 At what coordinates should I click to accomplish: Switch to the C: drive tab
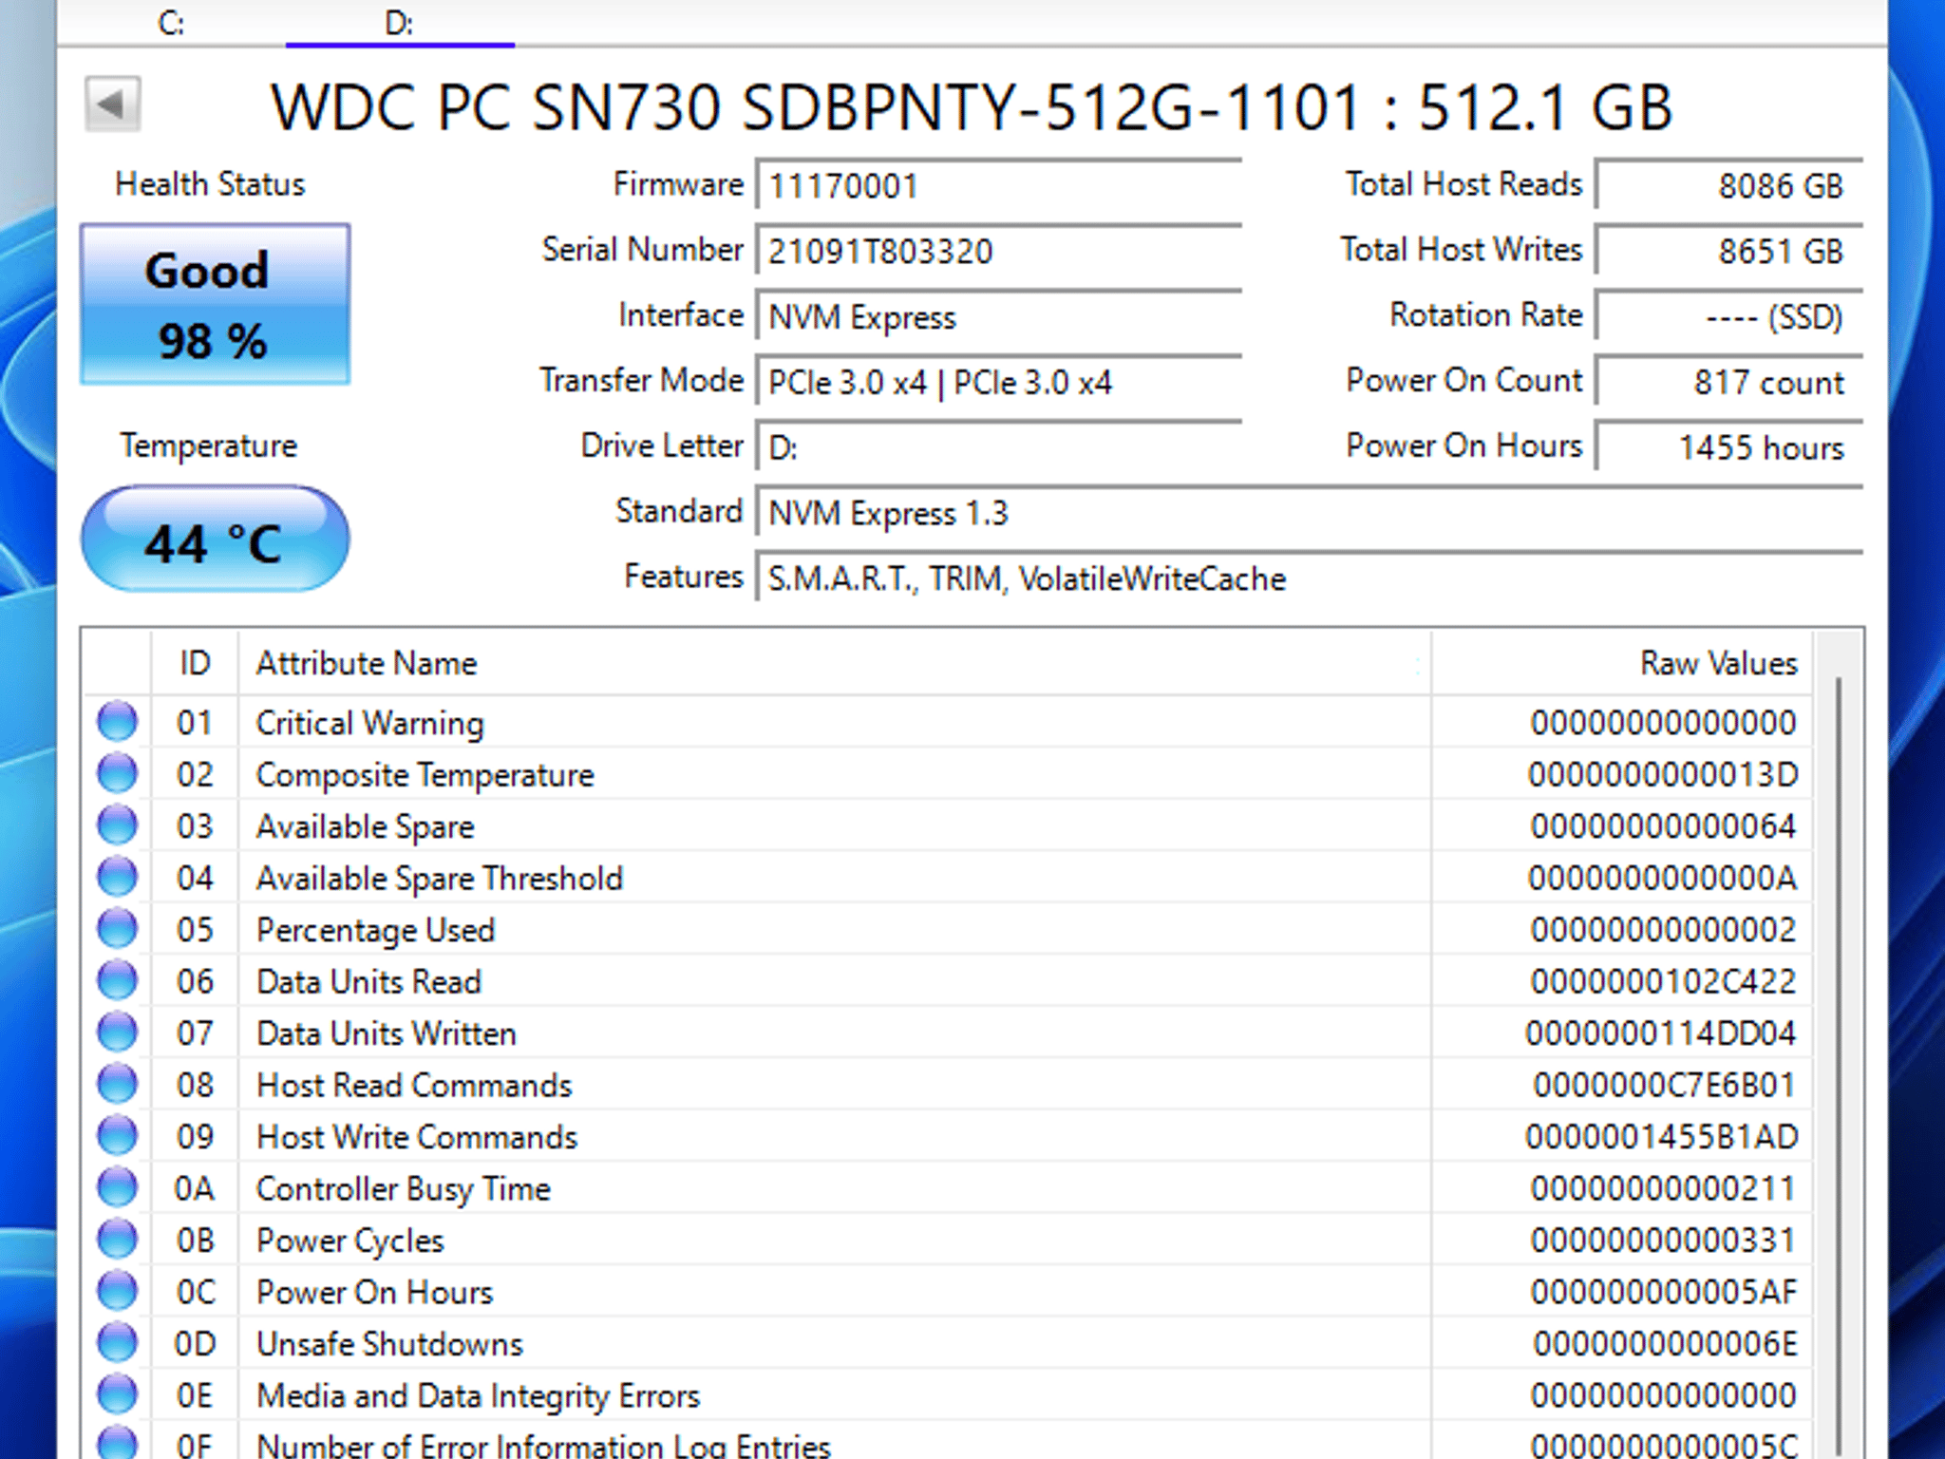(x=171, y=23)
